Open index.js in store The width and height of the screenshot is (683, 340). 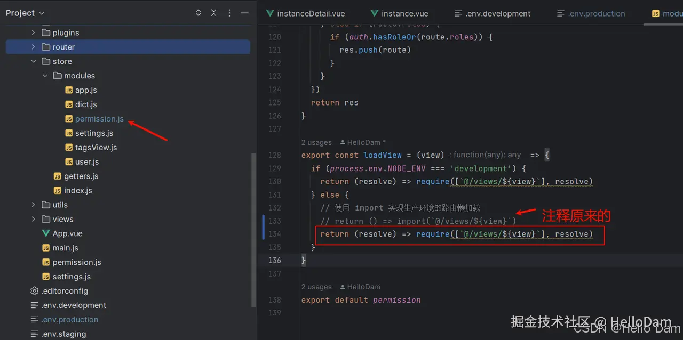click(x=78, y=191)
